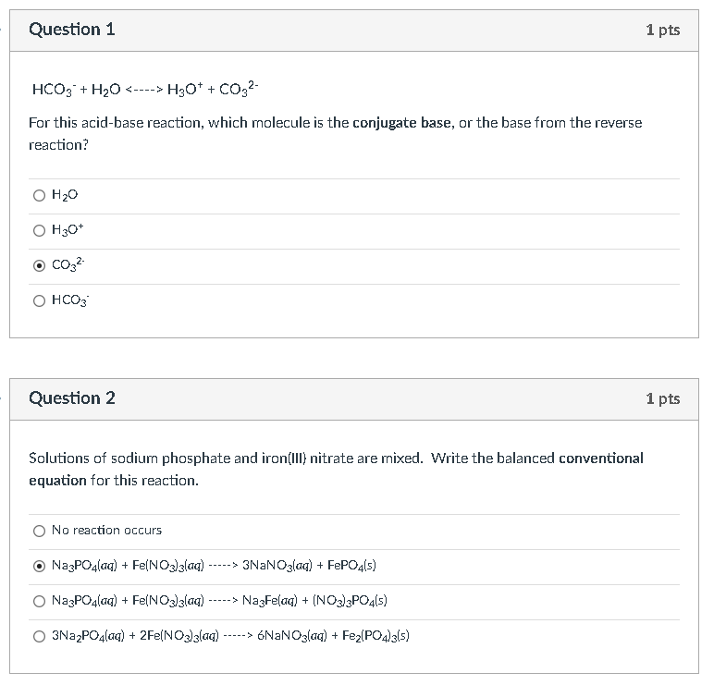The width and height of the screenshot is (714, 685).
Task: Click the Question 1 heading
Action: coord(72,30)
